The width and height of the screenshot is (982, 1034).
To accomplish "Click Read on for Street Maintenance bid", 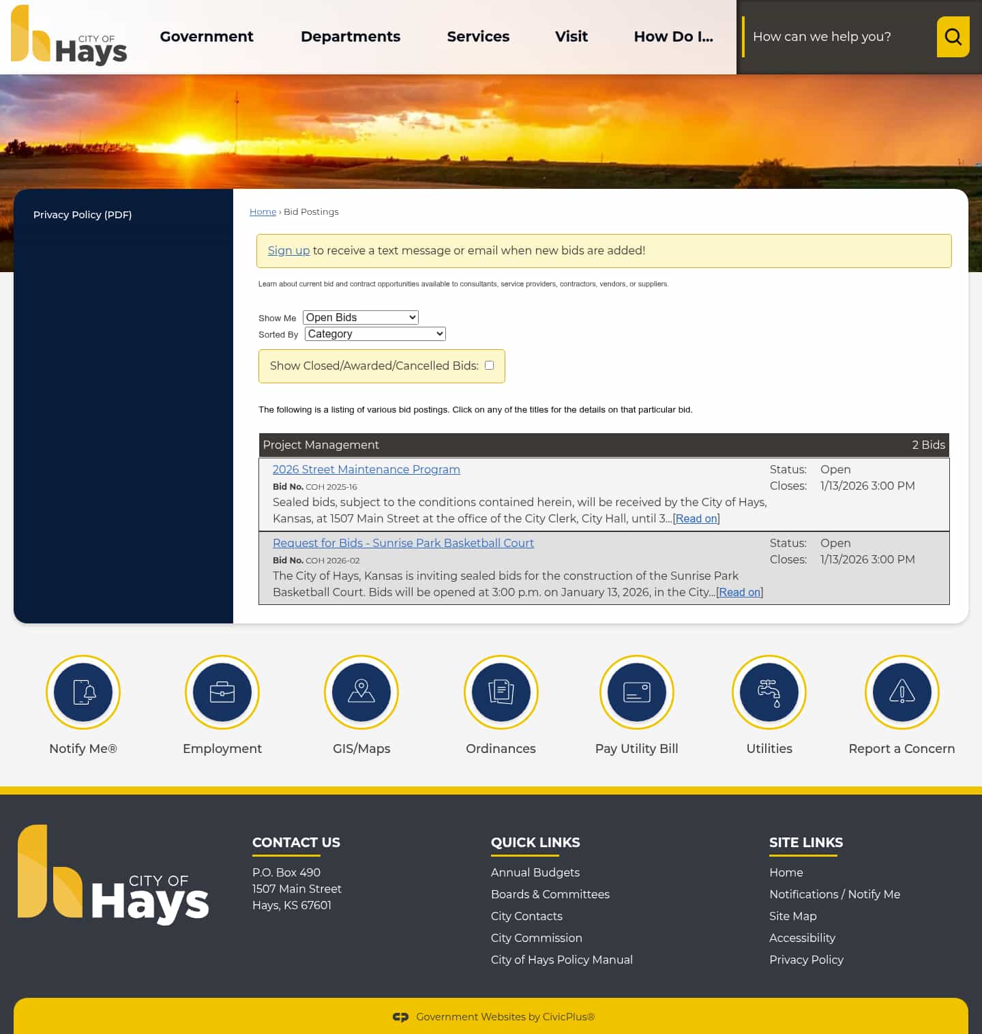I will click(696, 518).
